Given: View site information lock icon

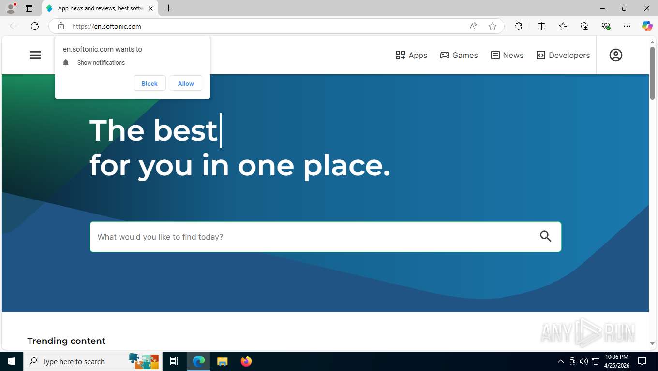Looking at the screenshot, I should (61, 26).
